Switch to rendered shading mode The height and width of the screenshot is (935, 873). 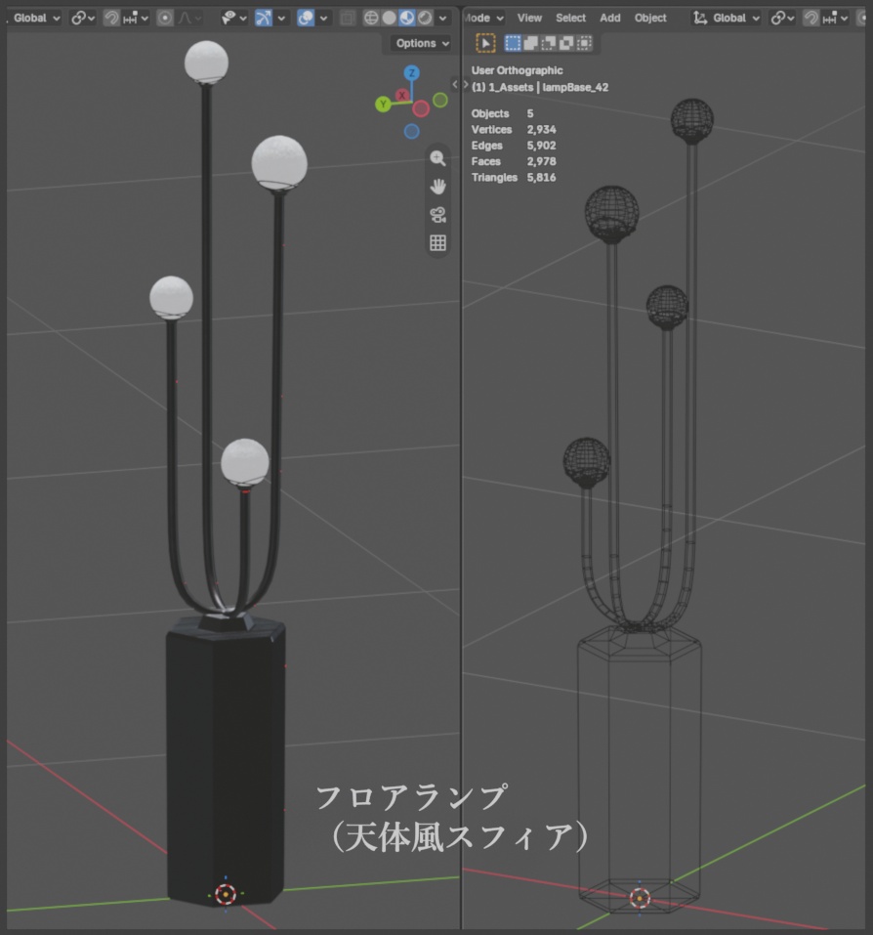point(425,18)
